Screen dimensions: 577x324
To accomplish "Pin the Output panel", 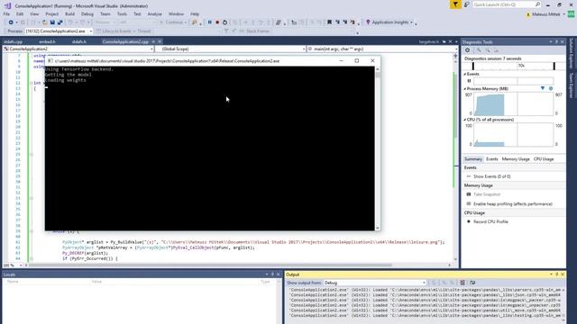I will coord(557,274).
